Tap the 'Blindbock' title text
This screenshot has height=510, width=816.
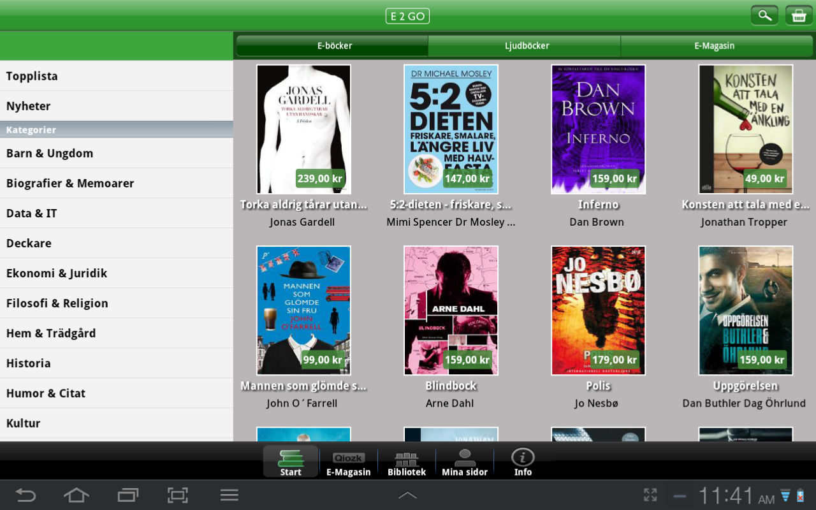point(451,386)
